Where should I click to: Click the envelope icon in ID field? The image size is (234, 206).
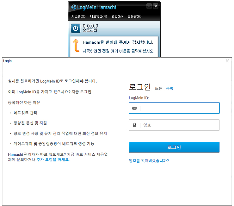coord(134,108)
